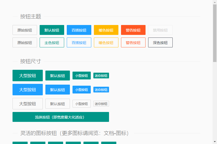Click the 按钮主题 section heading
Image resolution: width=217 pixels, height=144 pixels.
31,16
